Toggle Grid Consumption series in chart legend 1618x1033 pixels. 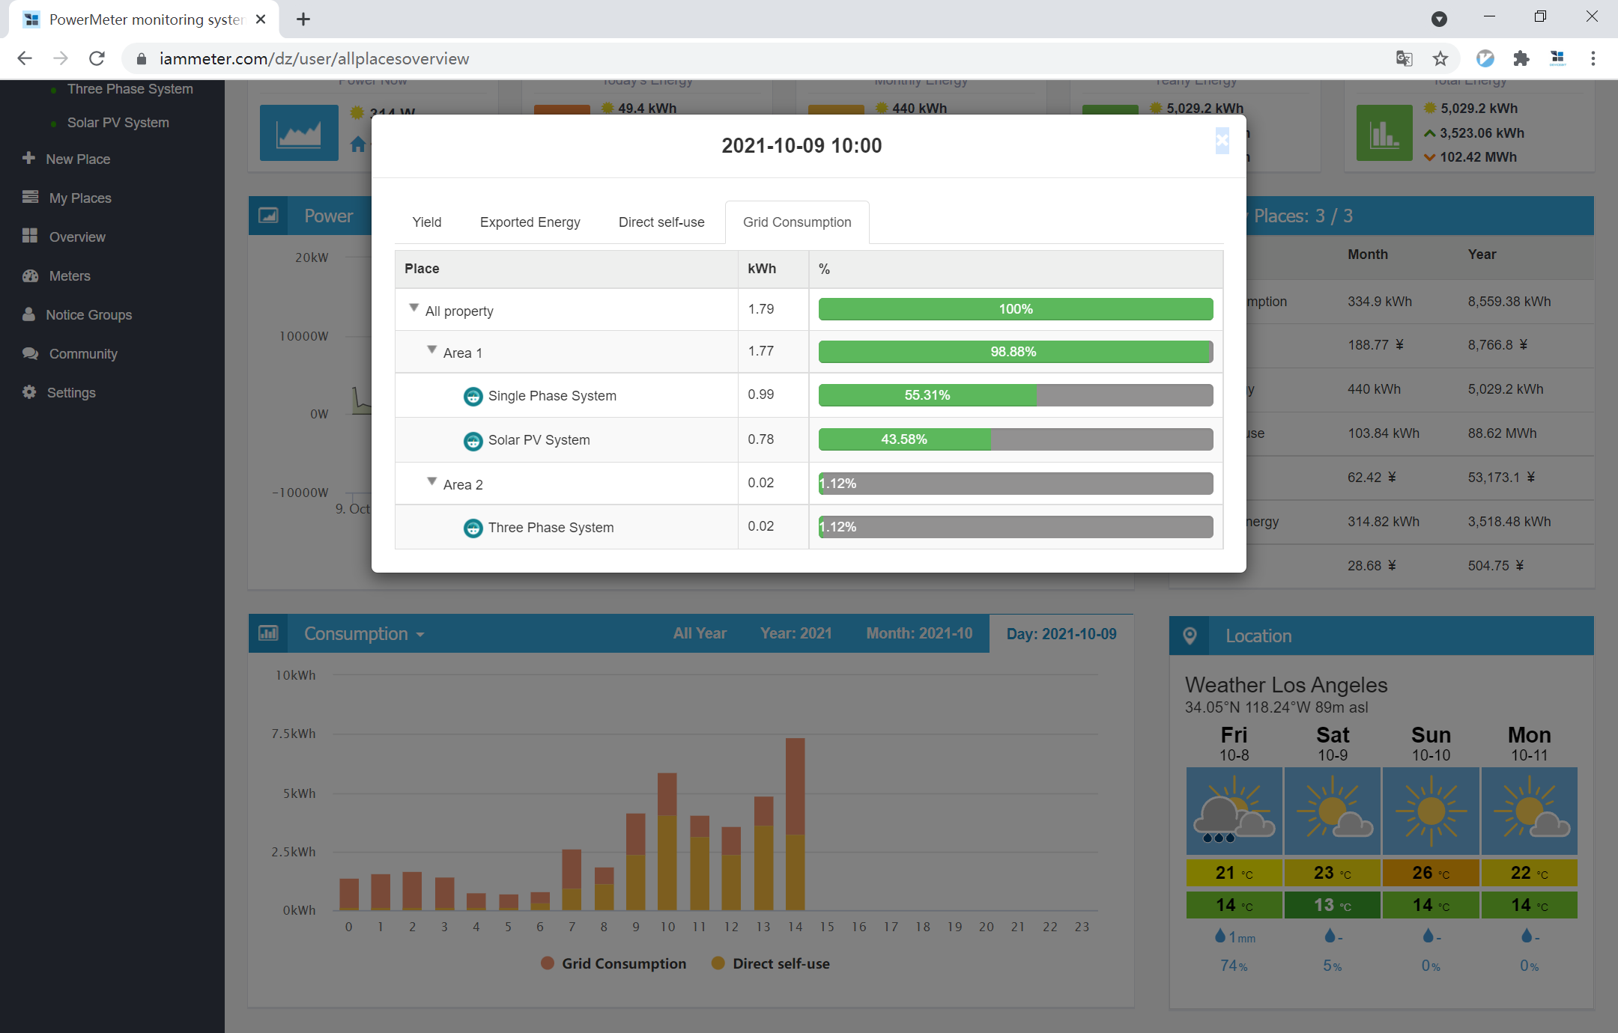613,963
